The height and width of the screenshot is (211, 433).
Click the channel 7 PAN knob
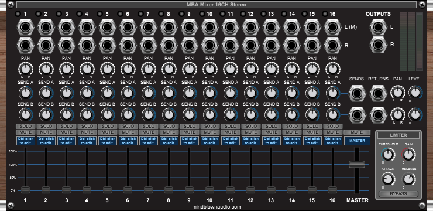(x=148, y=69)
